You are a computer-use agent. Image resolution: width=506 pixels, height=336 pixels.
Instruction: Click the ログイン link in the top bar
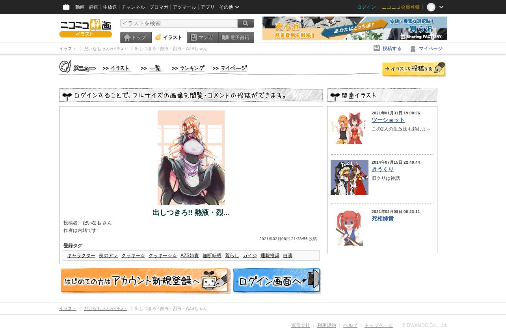pyautogui.click(x=366, y=7)
